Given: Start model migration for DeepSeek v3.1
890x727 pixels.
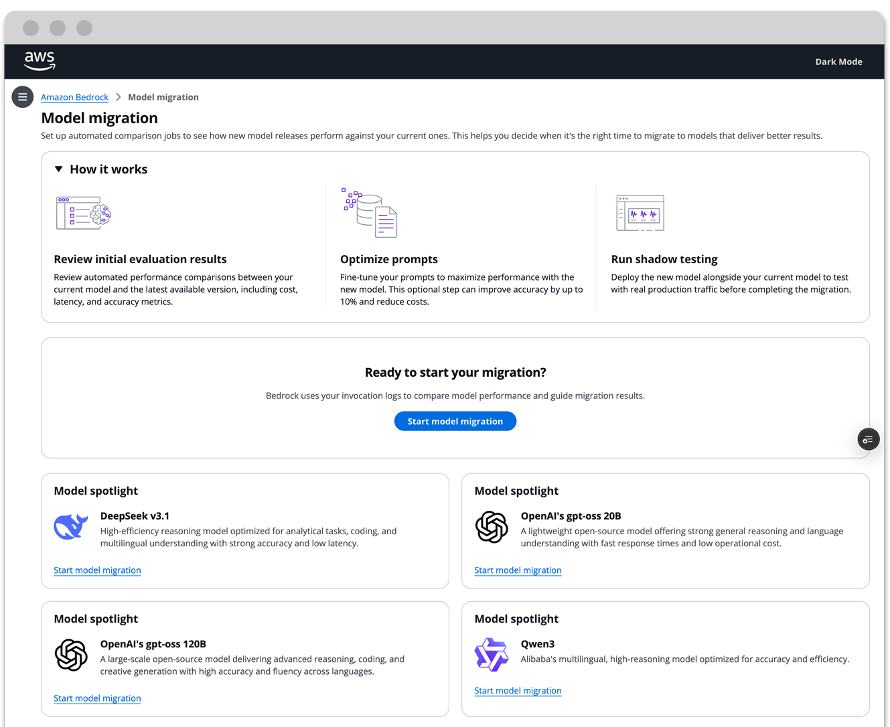Looking at the screenshot, I should [x=97, y=570].
